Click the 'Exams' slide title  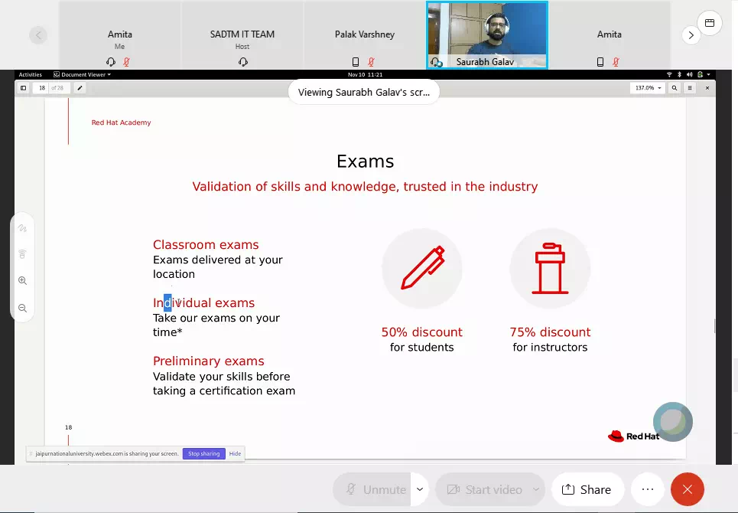click(x=366, y=162)
